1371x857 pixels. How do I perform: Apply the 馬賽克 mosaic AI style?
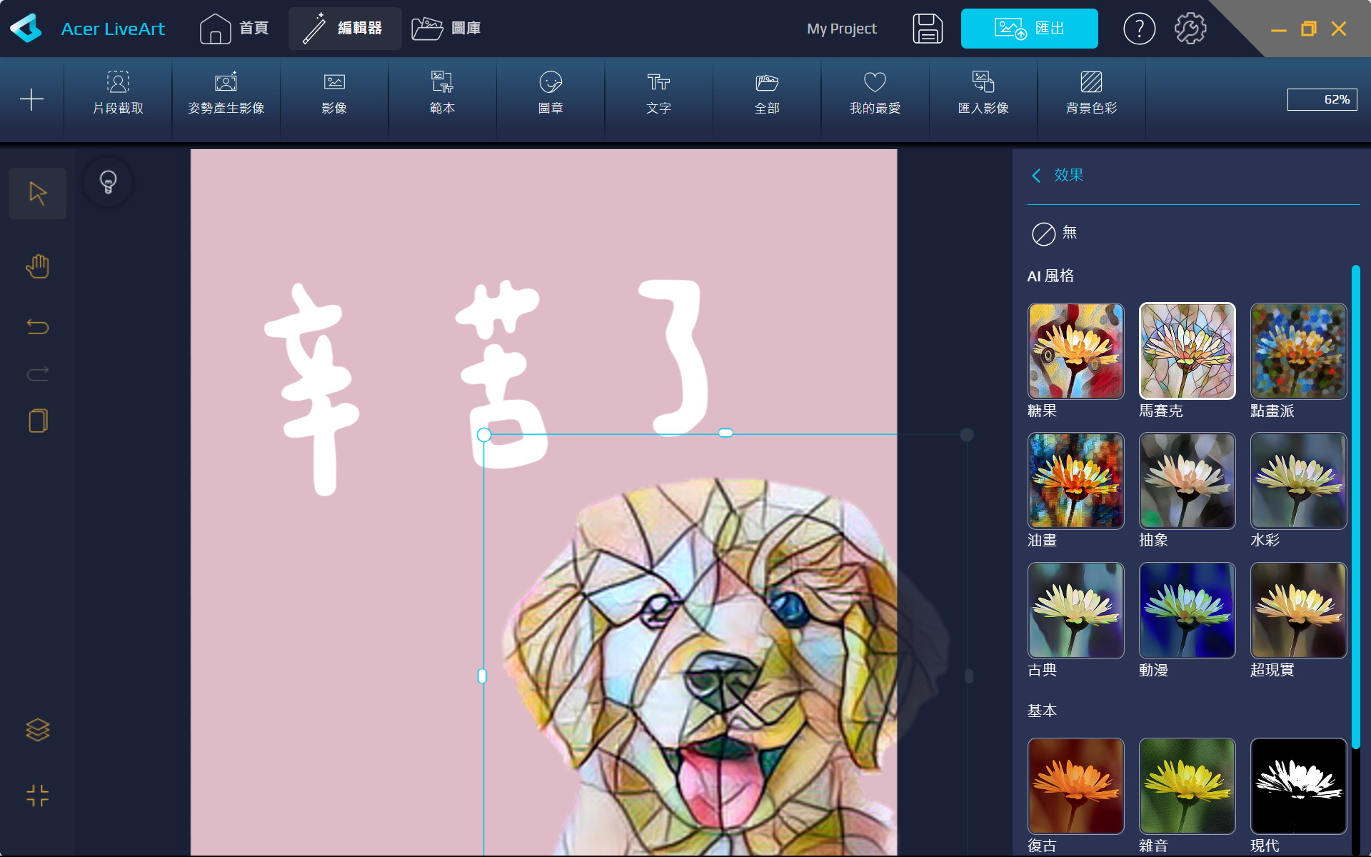[x=1187, y=351]
